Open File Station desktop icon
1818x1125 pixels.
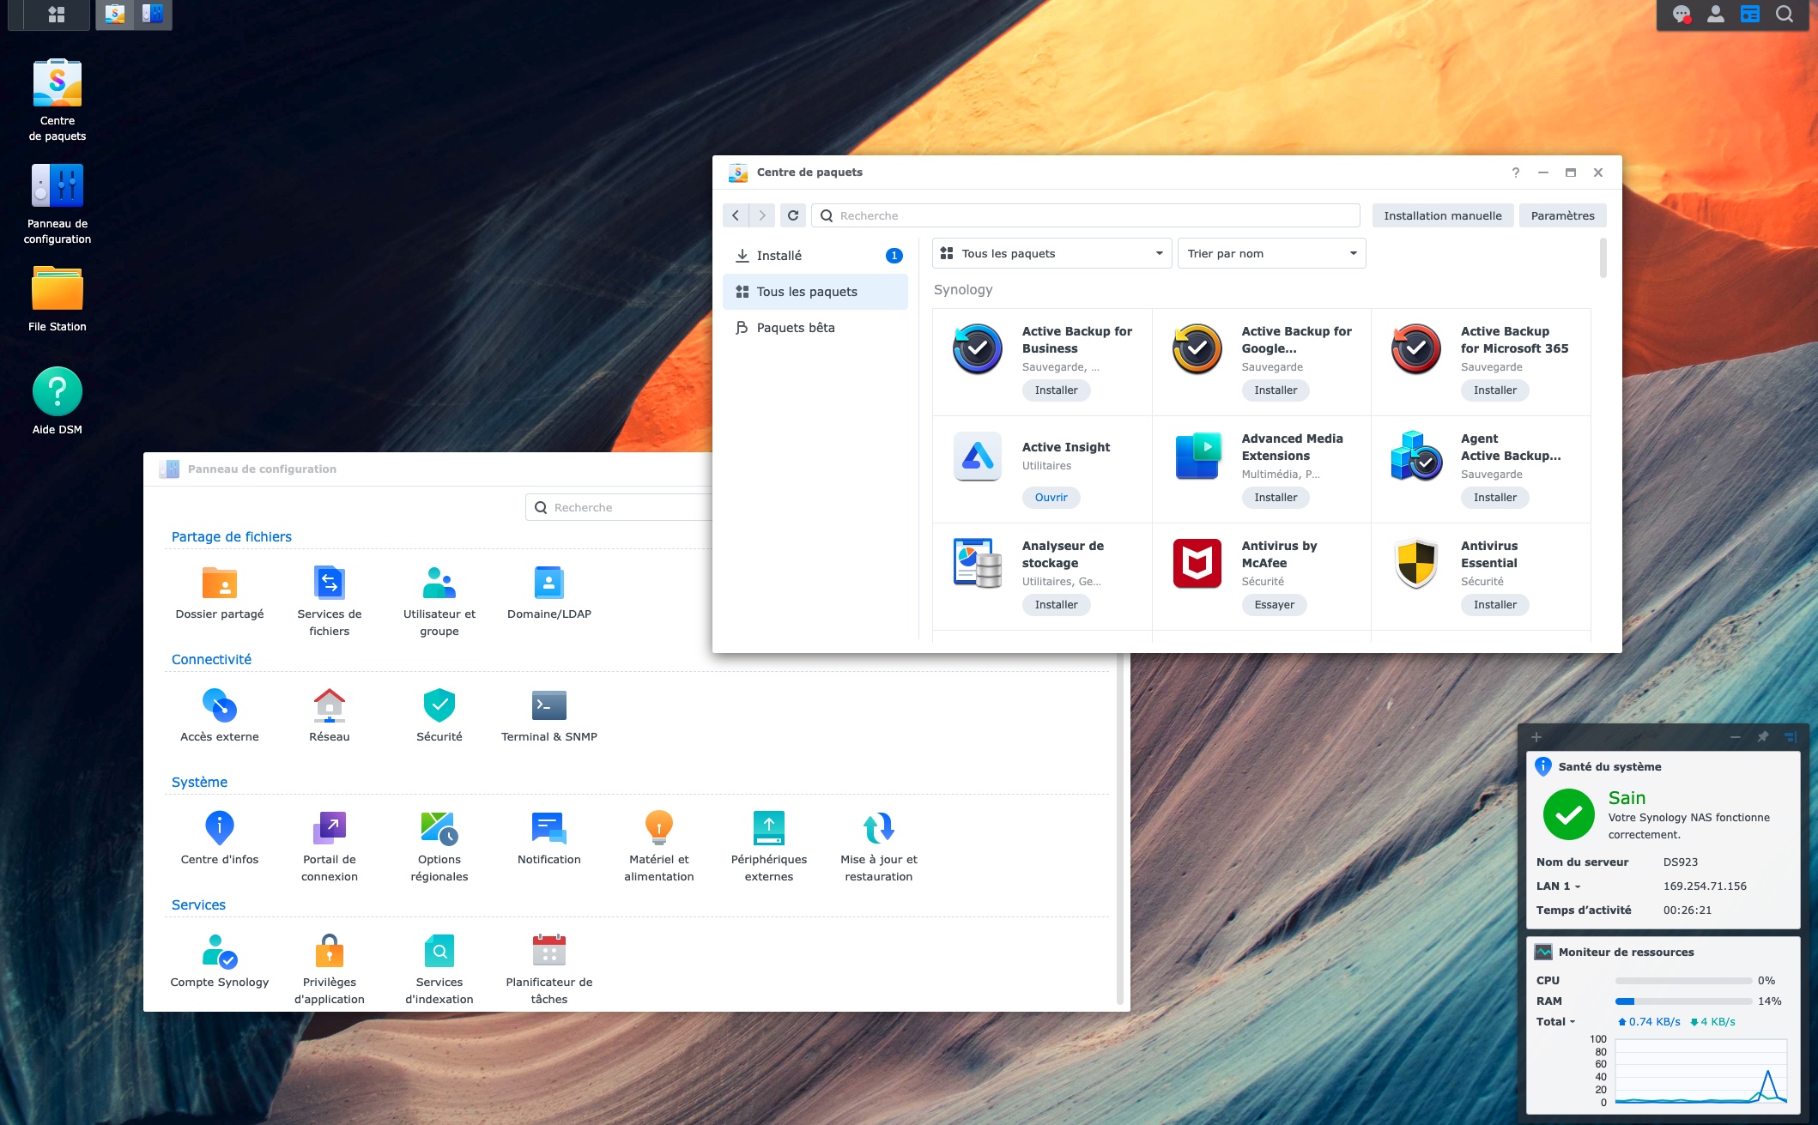tap(58, 299)
